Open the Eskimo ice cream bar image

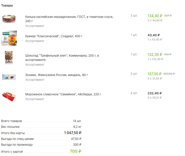(x=9, y=77)
